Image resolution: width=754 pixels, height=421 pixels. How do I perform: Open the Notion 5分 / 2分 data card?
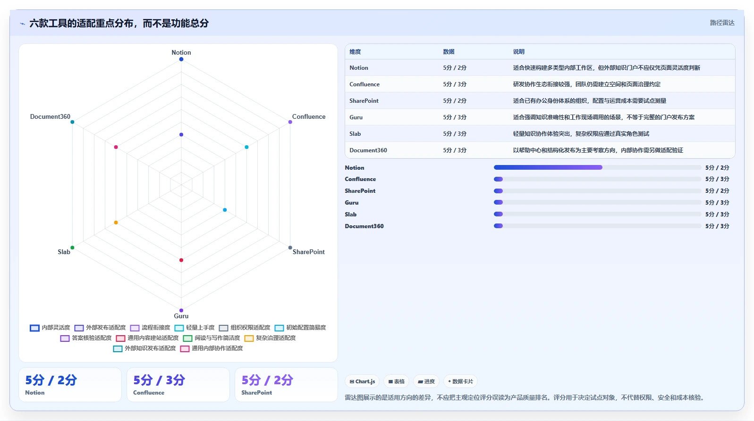(70, 385)
